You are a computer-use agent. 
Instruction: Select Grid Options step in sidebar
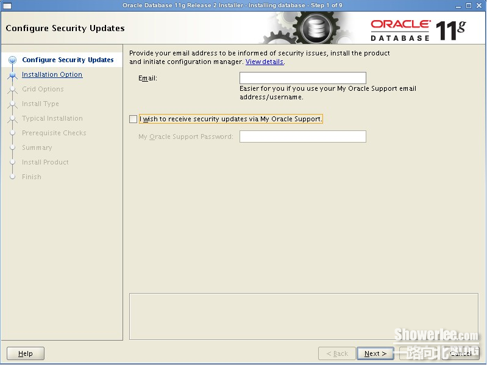tap(43, 90)
